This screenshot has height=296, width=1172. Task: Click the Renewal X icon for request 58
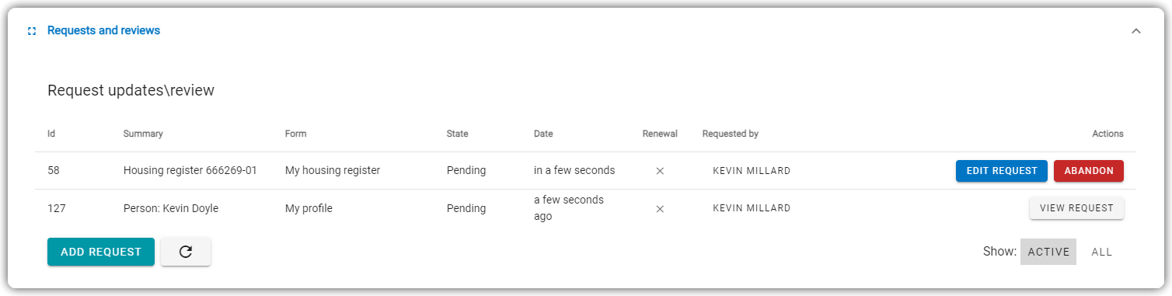click(660, 171)
